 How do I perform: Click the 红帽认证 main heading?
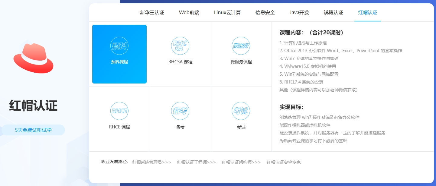point(33,106)
